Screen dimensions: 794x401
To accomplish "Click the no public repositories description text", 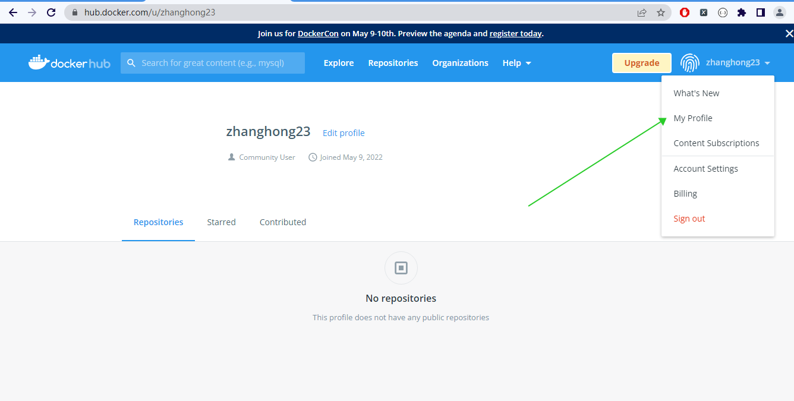I will click(401, 318).
